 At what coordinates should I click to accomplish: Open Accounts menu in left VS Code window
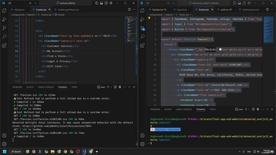click(x=4, y=136)
